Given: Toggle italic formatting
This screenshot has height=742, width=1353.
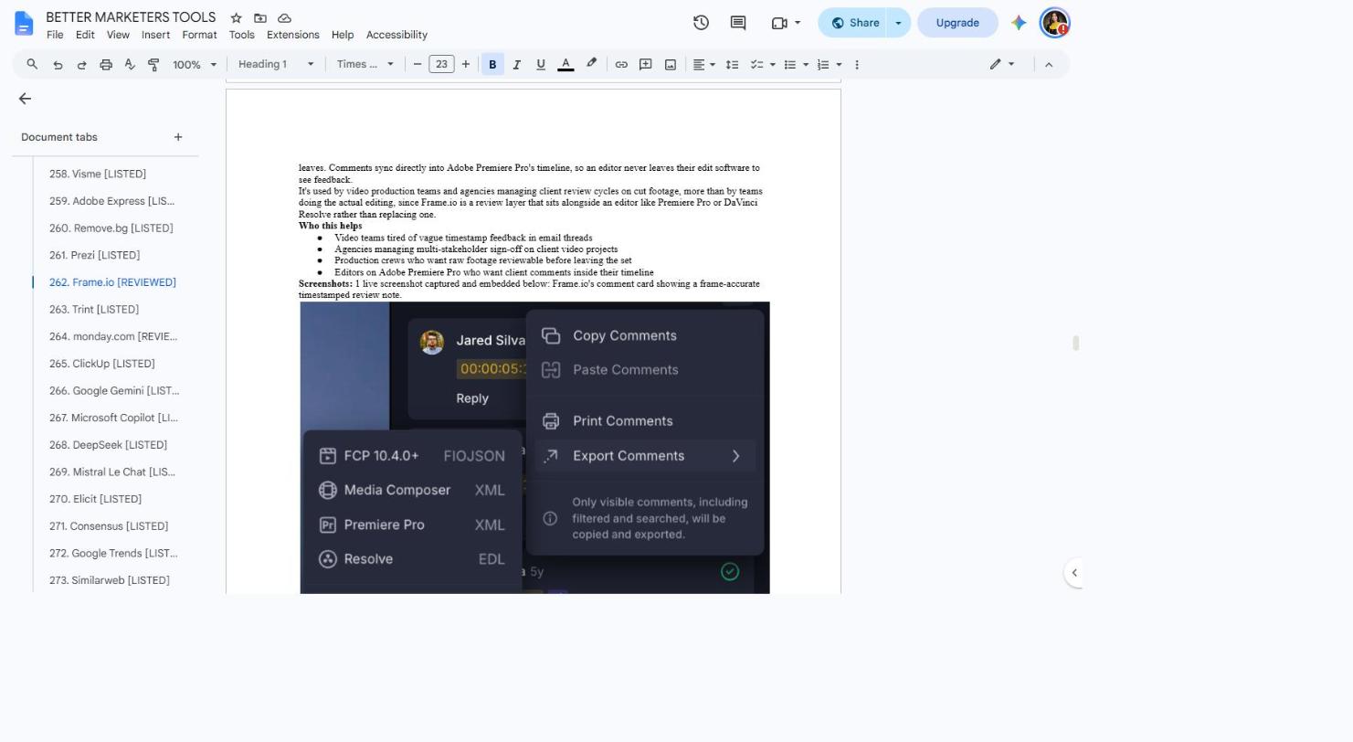Looking at the screenshot, I should pos(516,64).
